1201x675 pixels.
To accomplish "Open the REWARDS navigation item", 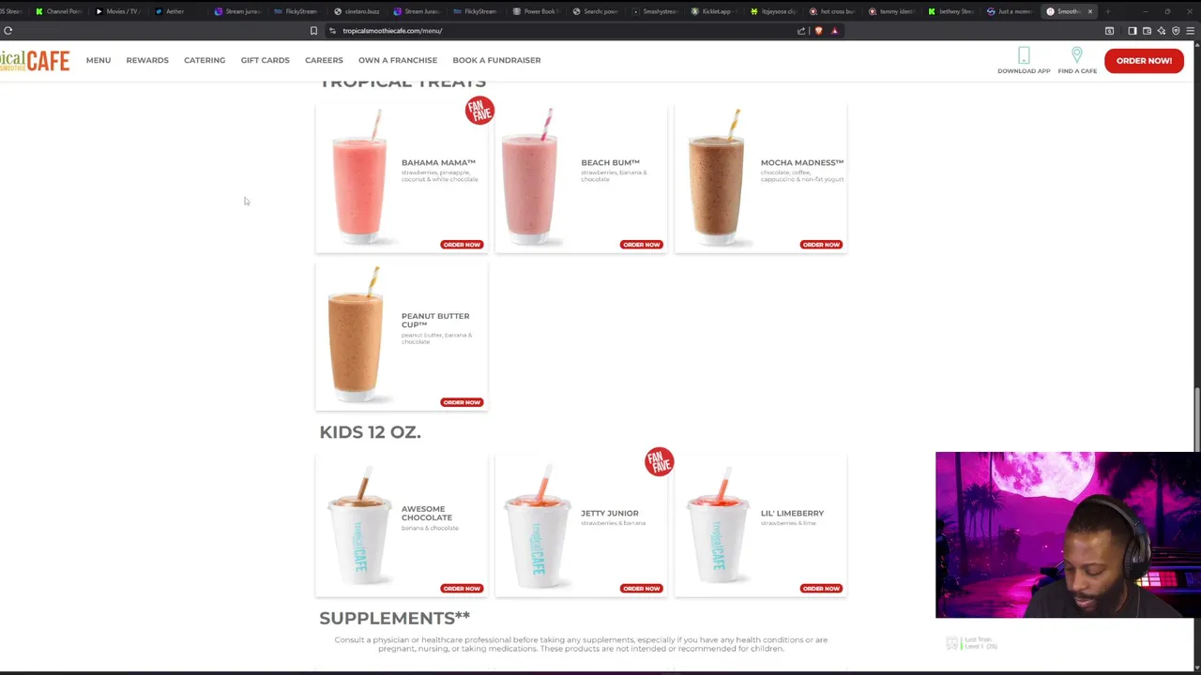I will [x=147, y=60].
